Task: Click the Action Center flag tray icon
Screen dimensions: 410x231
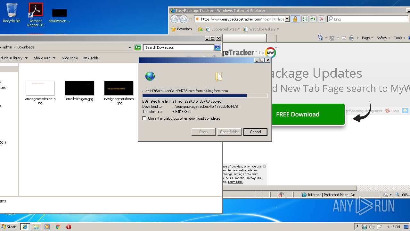Action: [379, 227]
